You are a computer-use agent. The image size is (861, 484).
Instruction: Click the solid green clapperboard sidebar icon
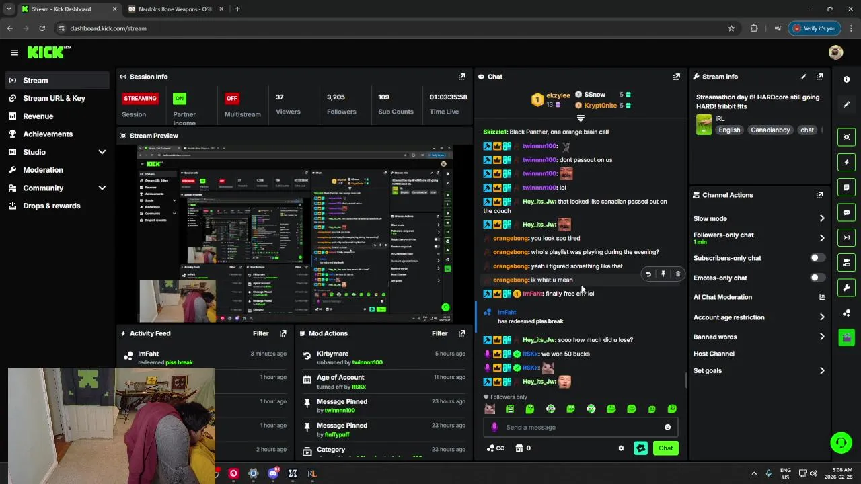point(846,337)
